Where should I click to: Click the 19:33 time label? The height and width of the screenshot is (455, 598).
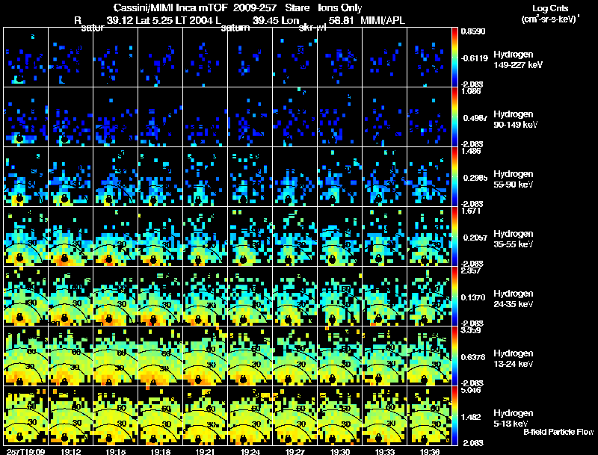tap(384, 451)
